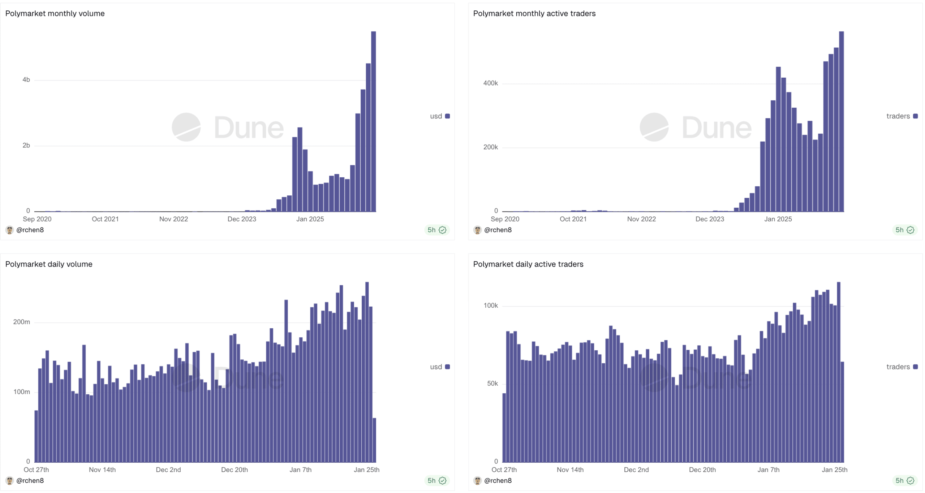Screen dimensions: 925x493
Task: Click the 5h refresh checkmark on daily volume
Action: click(x=443, y=481)
